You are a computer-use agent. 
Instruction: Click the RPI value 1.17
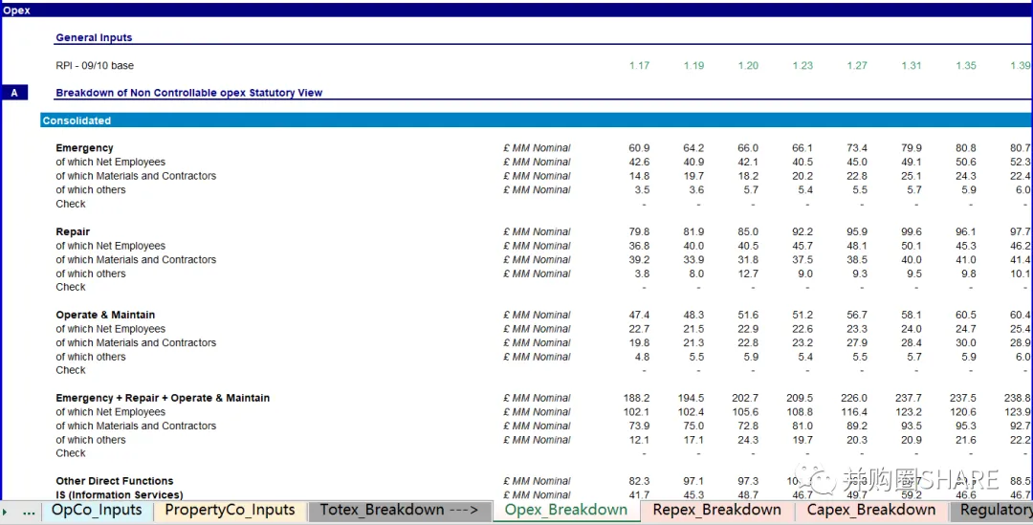click(639, 66)
